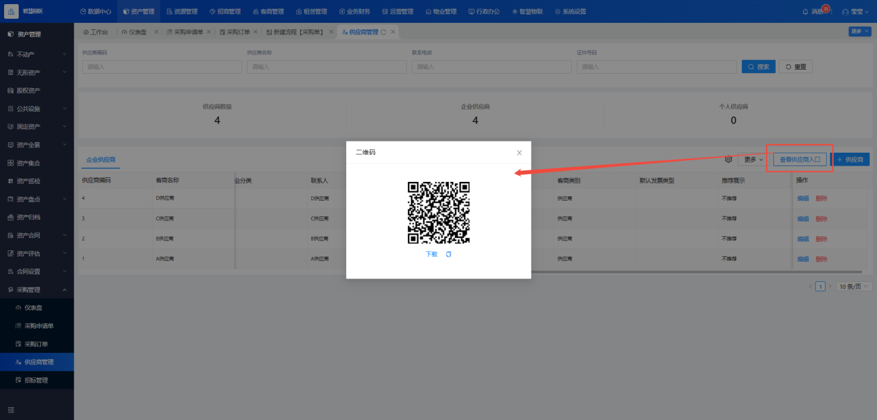This screenshot has width=877, height=420.
Task: Click the refresh icon on 供应商管理 tab
Action: coord(384,32)
